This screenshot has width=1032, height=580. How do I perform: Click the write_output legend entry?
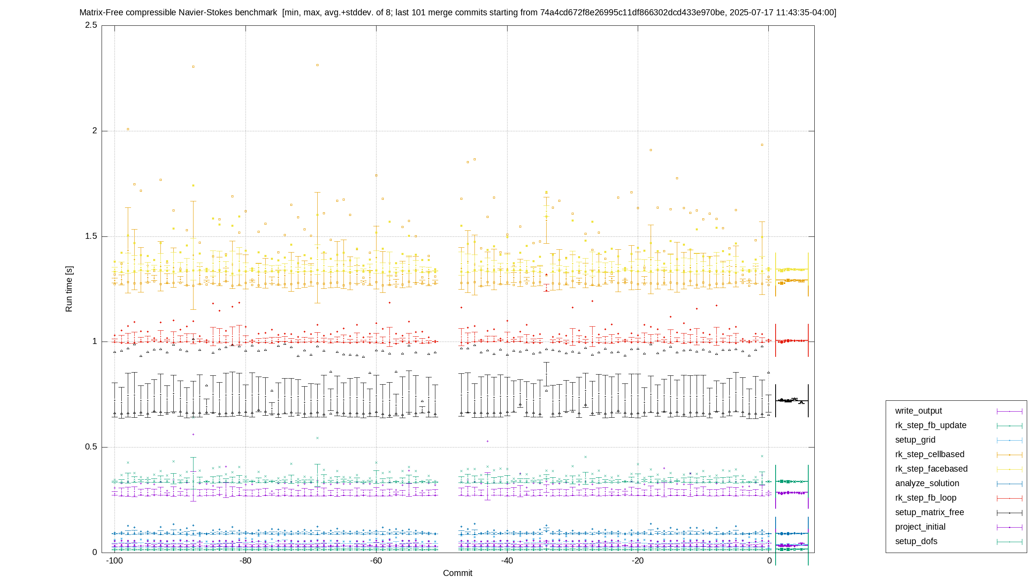click(918, 411)
